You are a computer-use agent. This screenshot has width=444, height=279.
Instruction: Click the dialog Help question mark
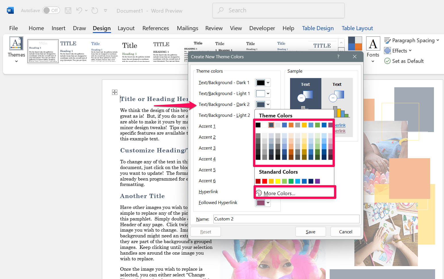[338, 57]
